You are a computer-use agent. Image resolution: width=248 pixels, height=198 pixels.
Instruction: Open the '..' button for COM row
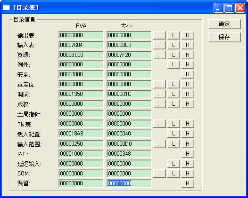[159, 174]
